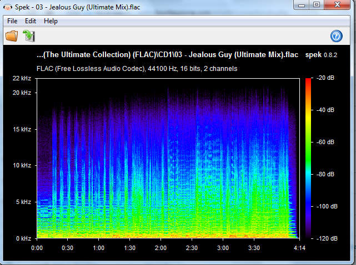Click the dB color scale bar
This screenshot has height=265, width=356.
click(308, 158)
